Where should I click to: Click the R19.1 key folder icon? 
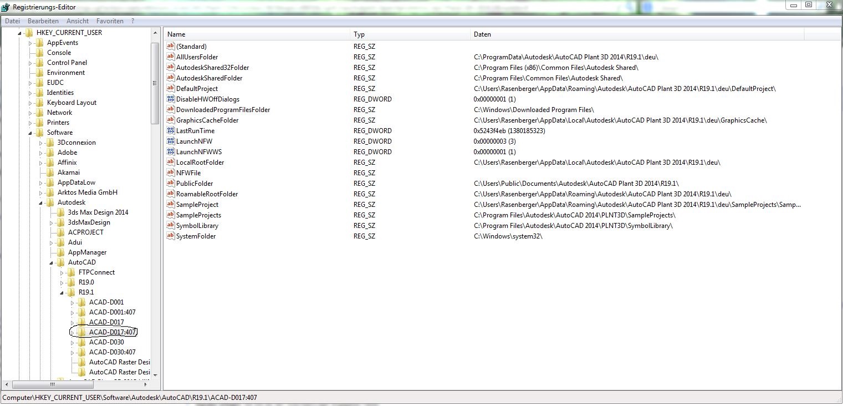click(71, 292)
